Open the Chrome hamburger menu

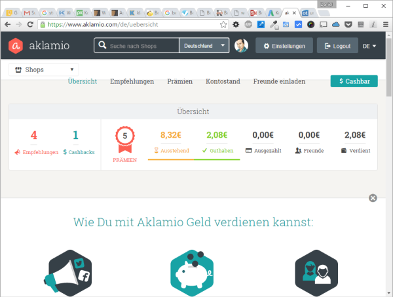(x=386, y=24)
